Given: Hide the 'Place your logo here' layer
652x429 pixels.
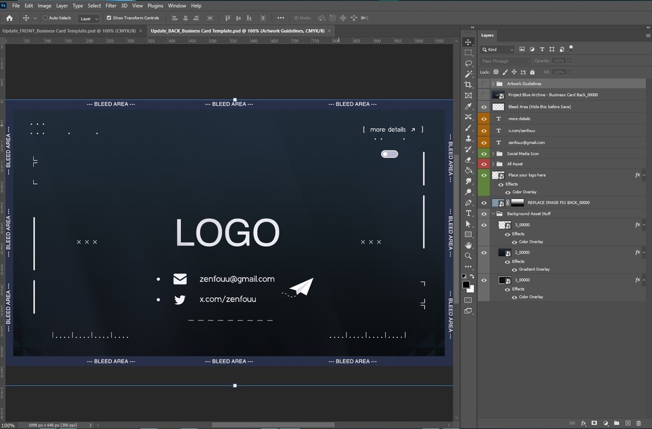Looking at the screenshot, I should pos(484,175).
